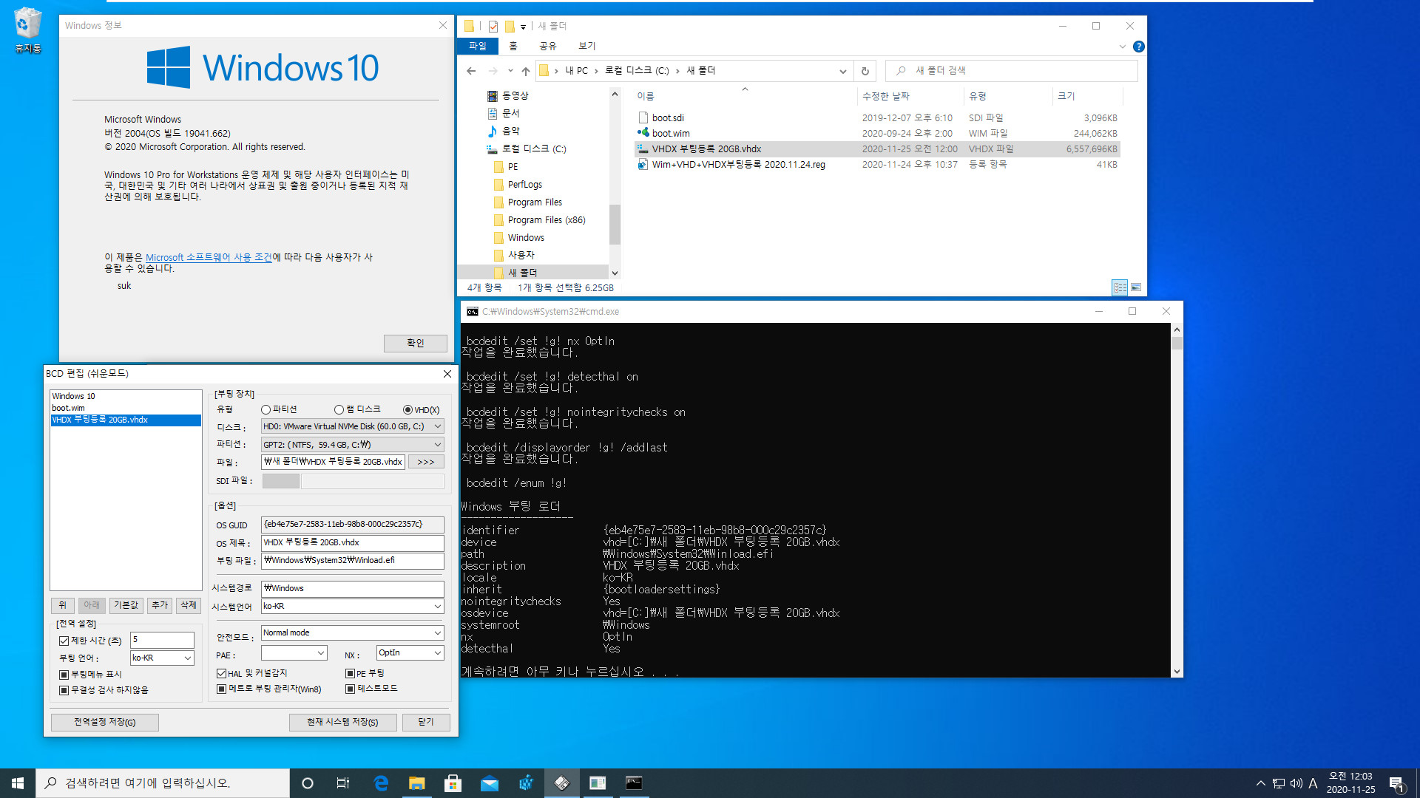This screenshot has width=1420, height=798.
Task: Select Program Files folder in navigation tree
Action: point(535,202)
